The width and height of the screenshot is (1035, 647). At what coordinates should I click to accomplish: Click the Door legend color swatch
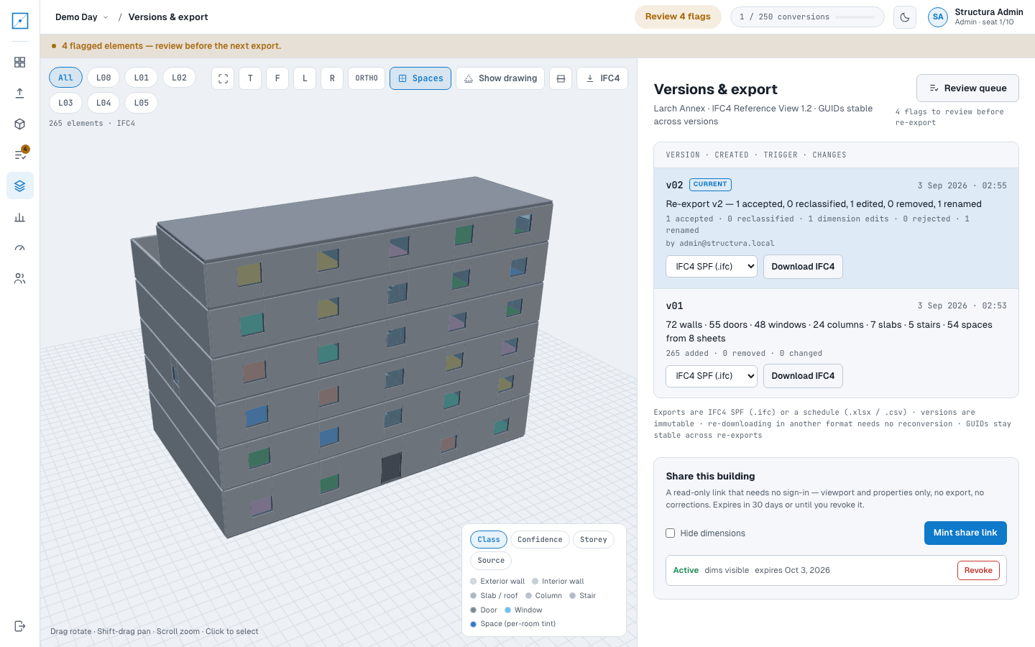point(473,610)
